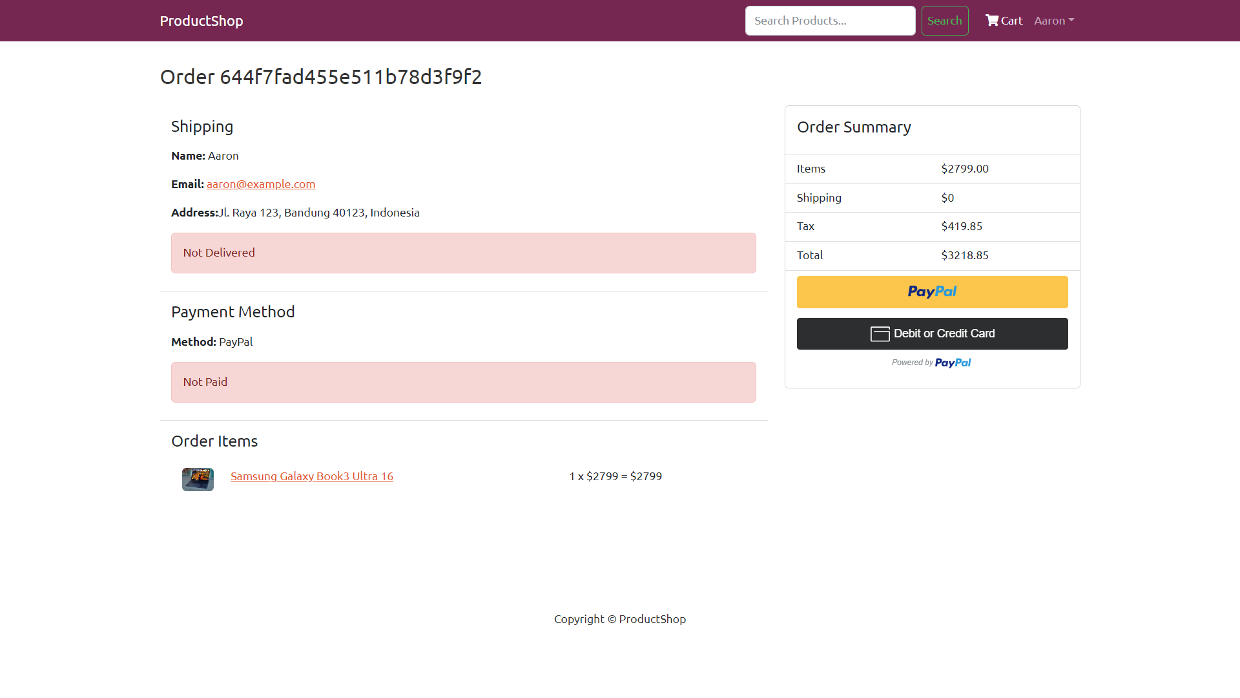Focus the Search Products input field
1240x698 pixels.
click(x=830, y=21)
